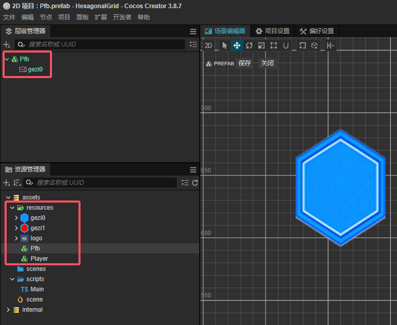Open the 项目 menu in the menu bar

(x=64, y=17)
